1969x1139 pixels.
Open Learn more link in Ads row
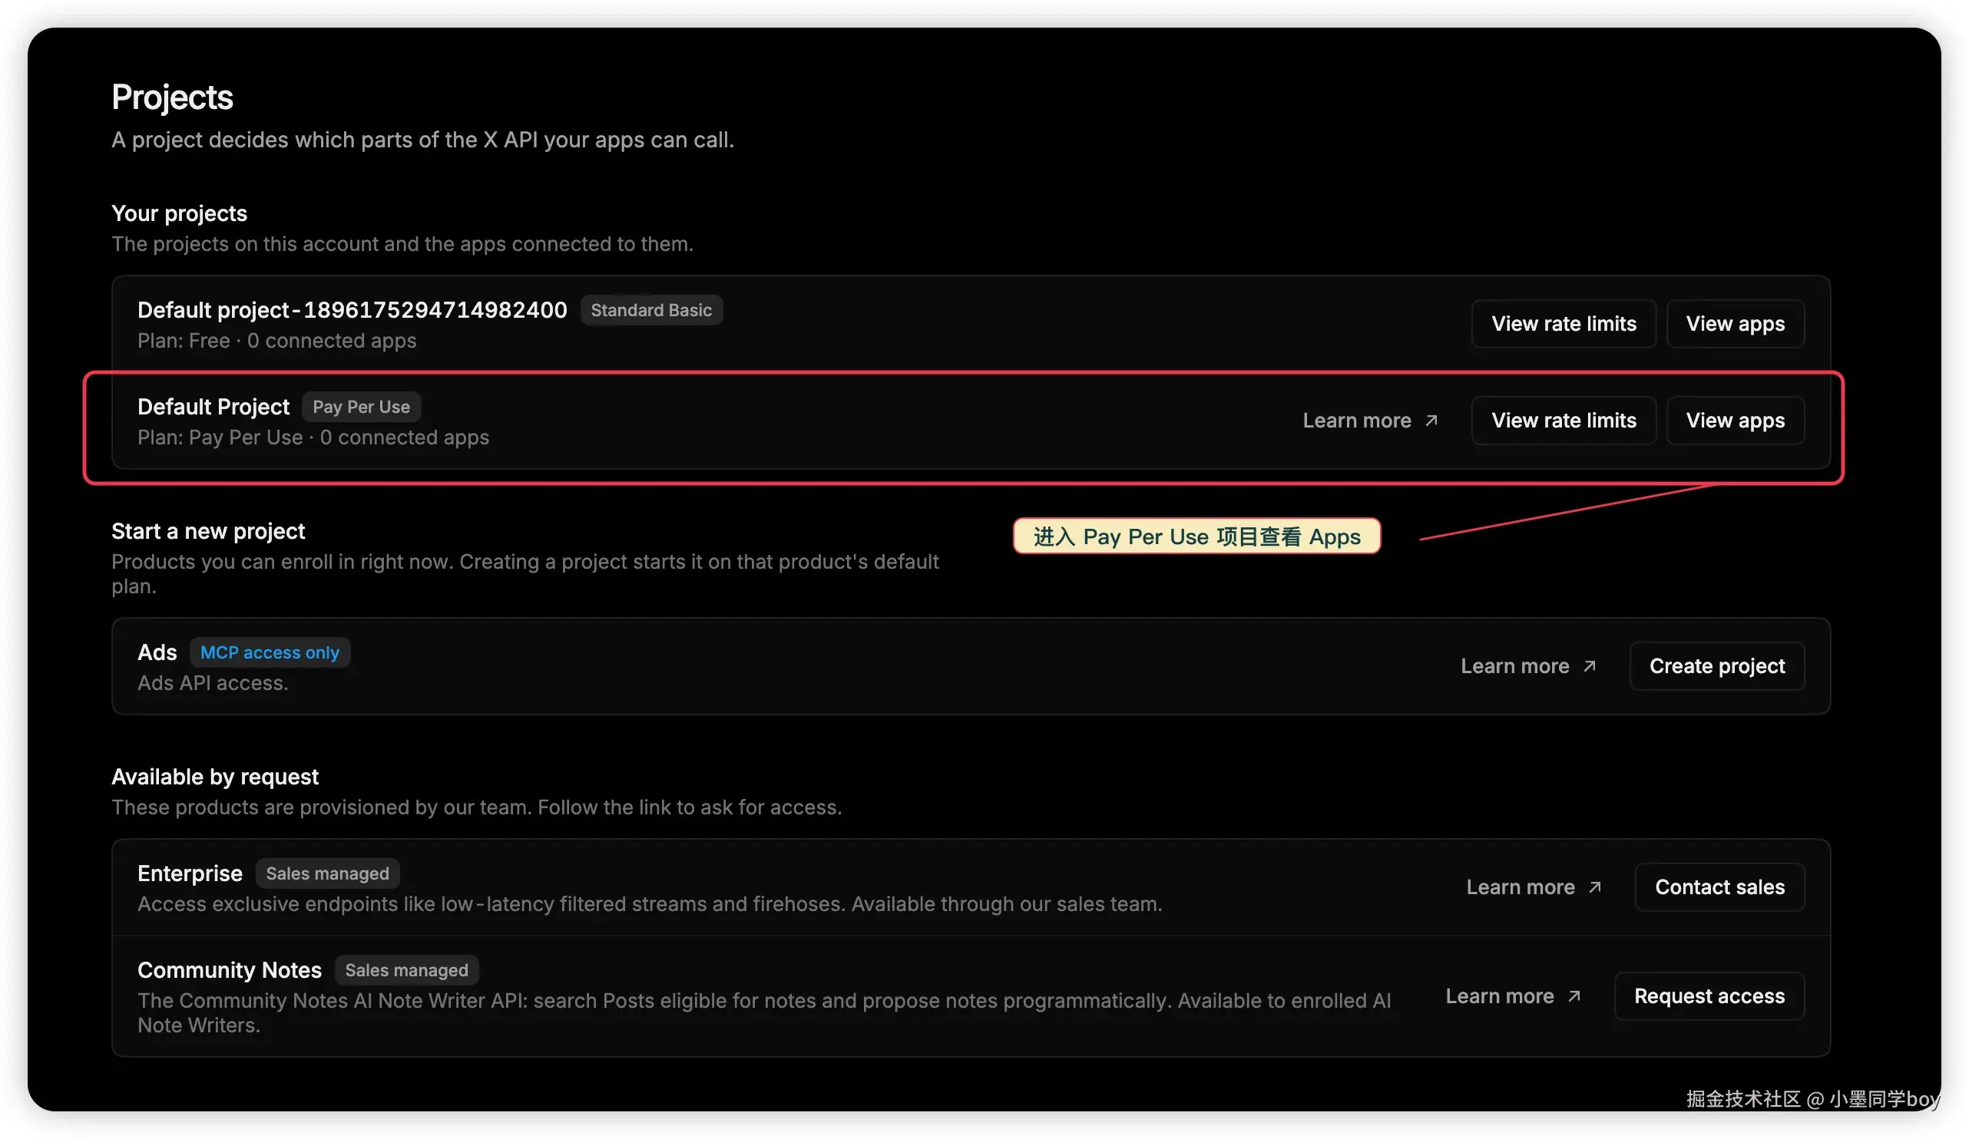(1515, 666)
